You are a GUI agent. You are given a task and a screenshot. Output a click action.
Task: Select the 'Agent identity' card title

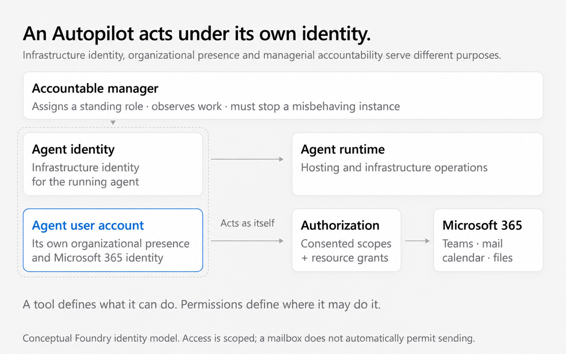tap(73, 149)
